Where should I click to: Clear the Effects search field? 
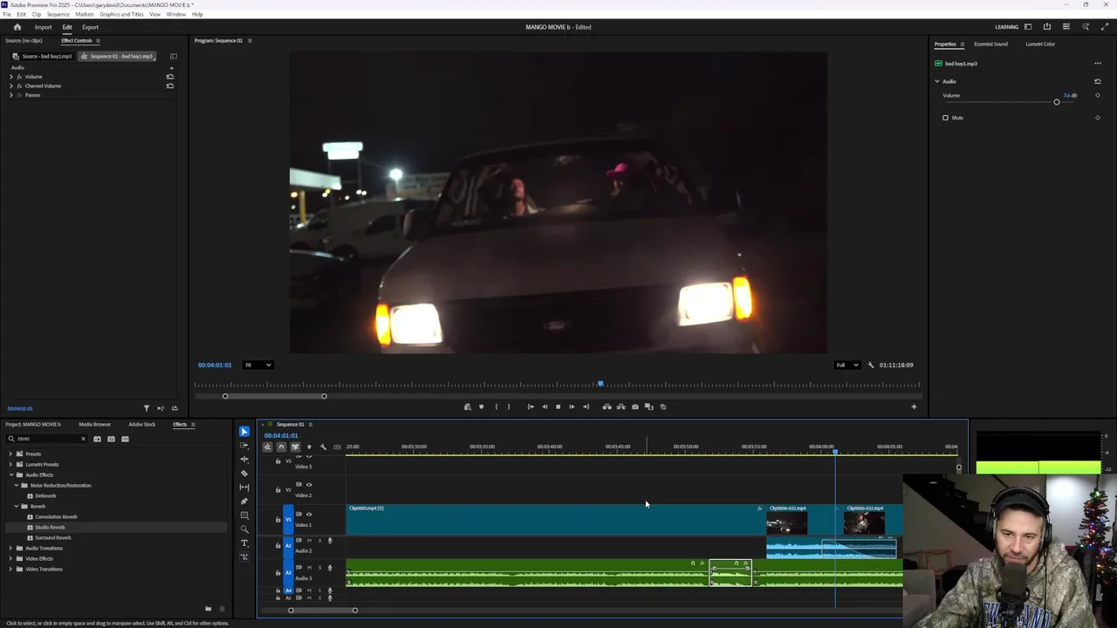83,439
